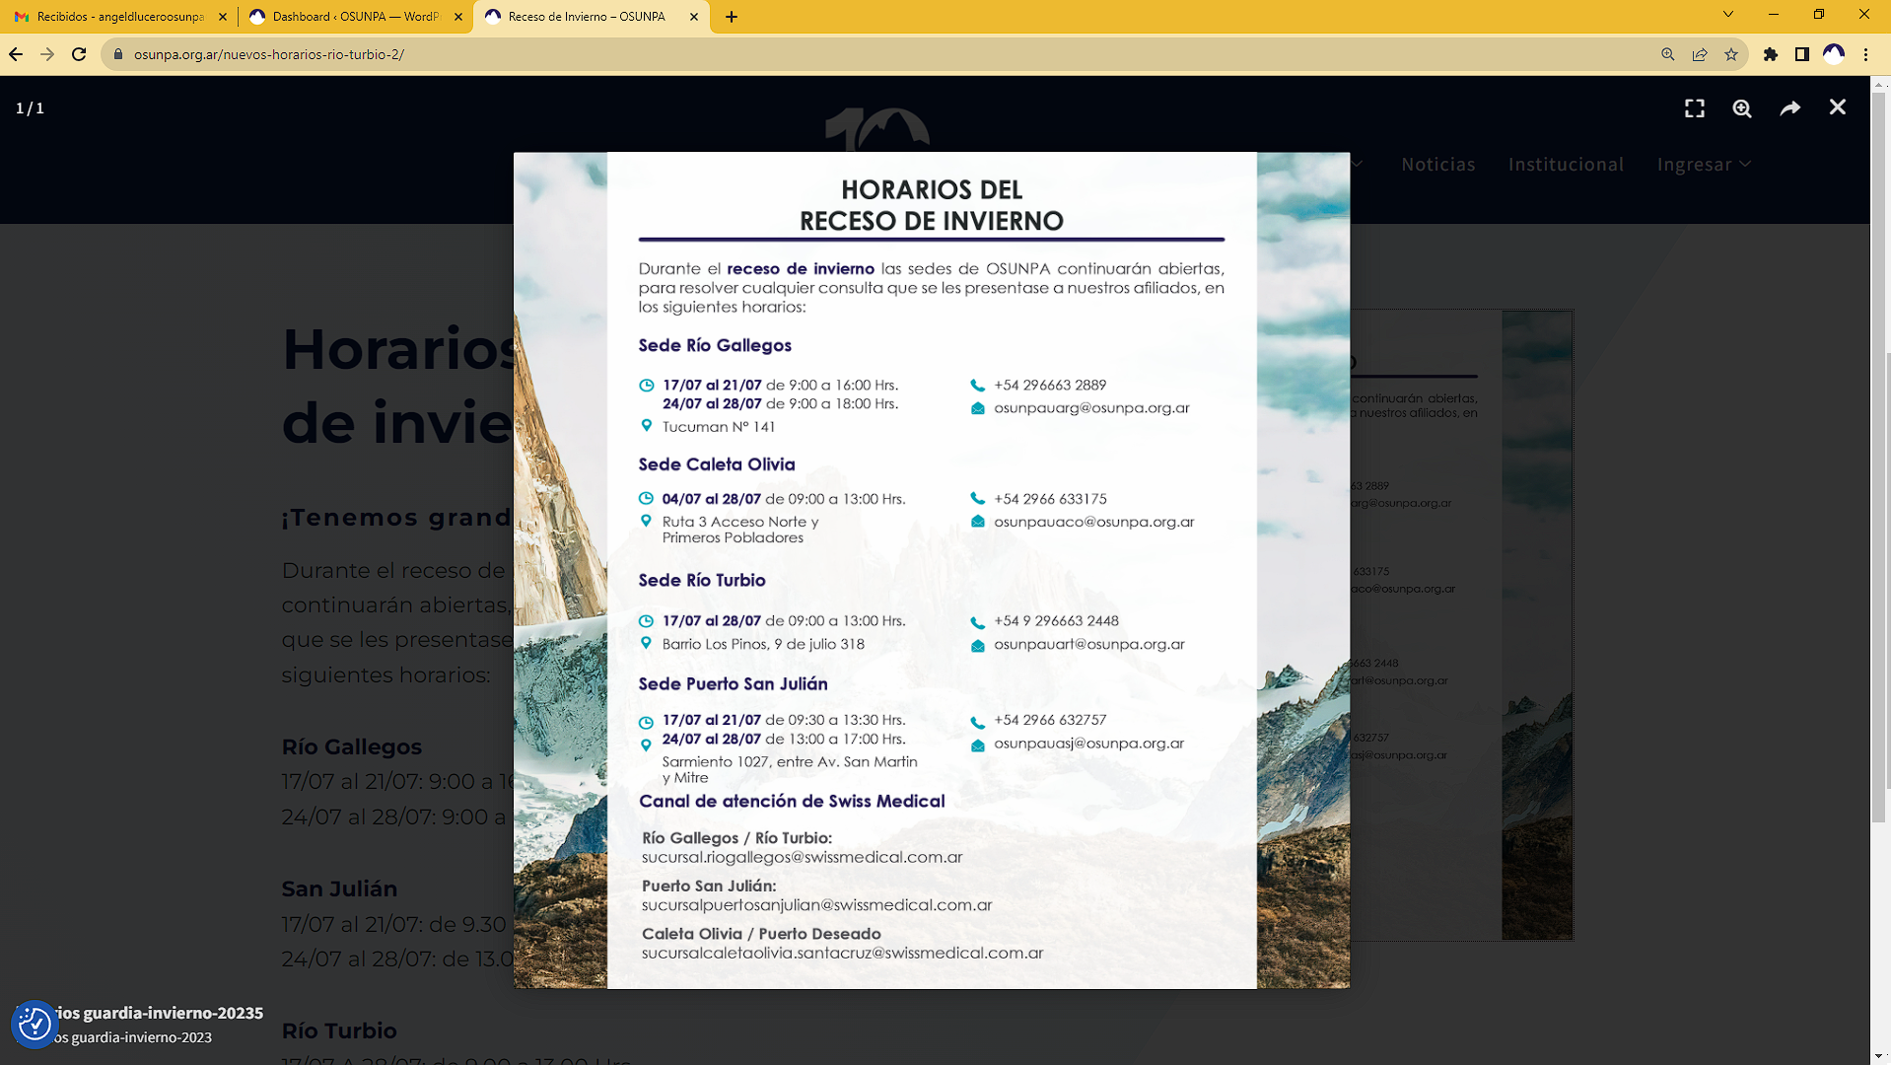The width and height of the screenshot is (1891, 1065).
Task: Click the address bar URL
Action: pyautogui.click(x=269, y=54)
